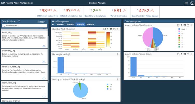Download the Inventory_Org data set
Image resolution: width=195 pixels, height=104 pixels.
[x=44, y=62]
